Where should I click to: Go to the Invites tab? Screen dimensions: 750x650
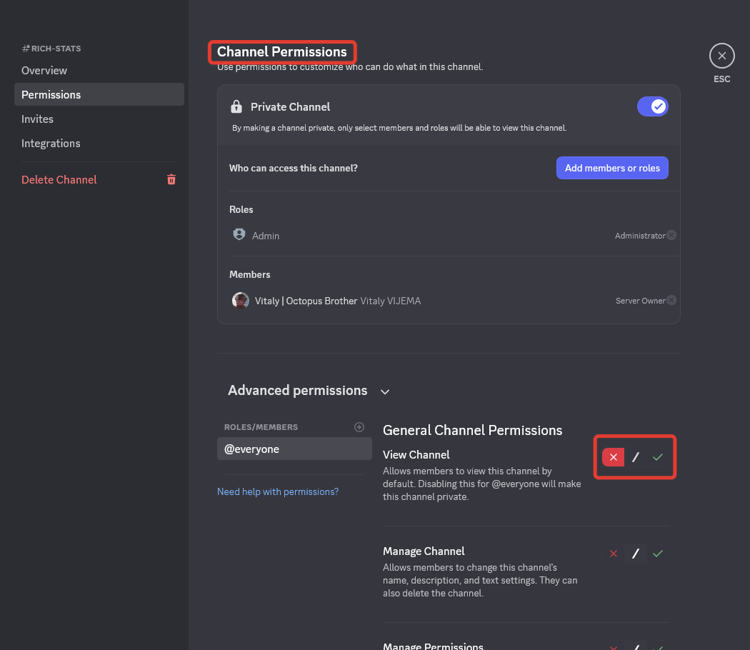pyautogui.click(x=37, y=119)
